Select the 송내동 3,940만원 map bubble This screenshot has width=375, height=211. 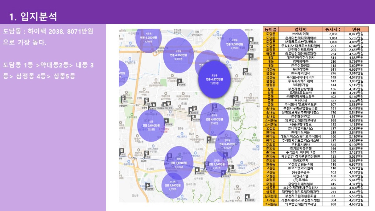pyautogui.click(x=173, y=185)
